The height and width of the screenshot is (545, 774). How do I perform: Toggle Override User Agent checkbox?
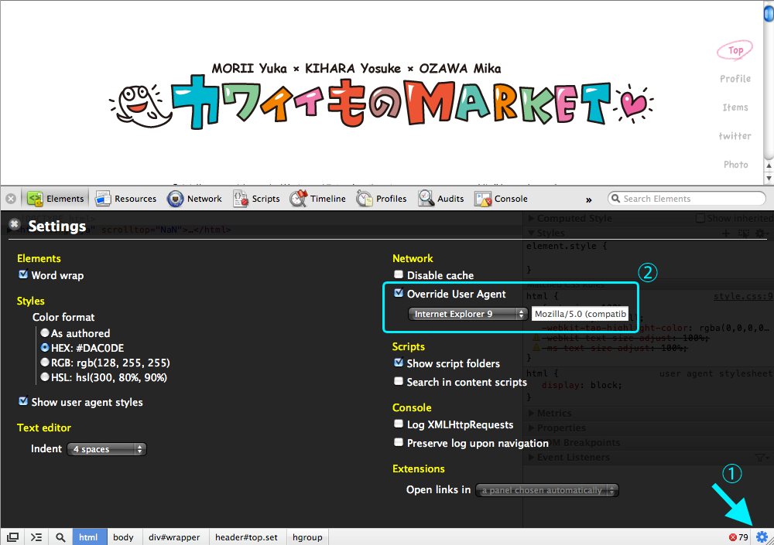399,292
